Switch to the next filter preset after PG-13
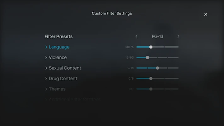Screen dimensions: 224x126 (178, 37)
